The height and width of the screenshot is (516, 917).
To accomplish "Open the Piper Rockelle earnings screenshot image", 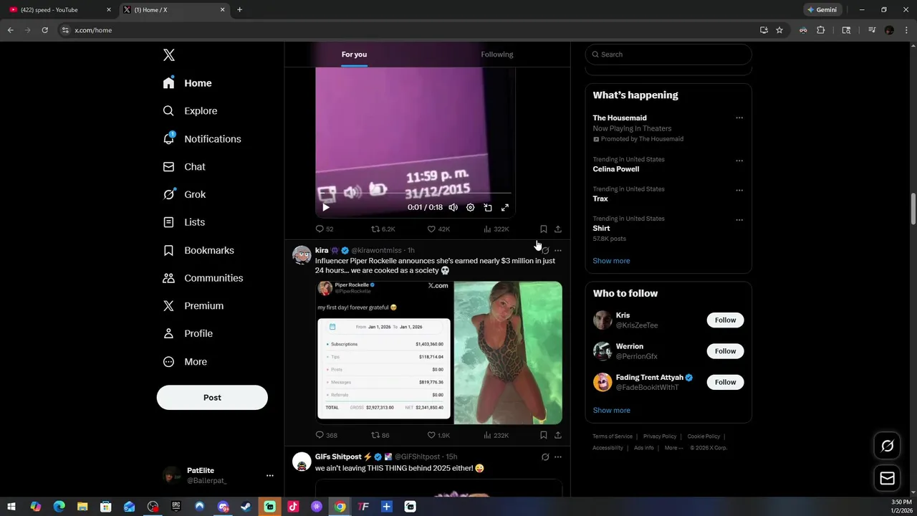I will 384,352.
